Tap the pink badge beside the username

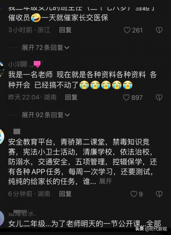[37, 64]
